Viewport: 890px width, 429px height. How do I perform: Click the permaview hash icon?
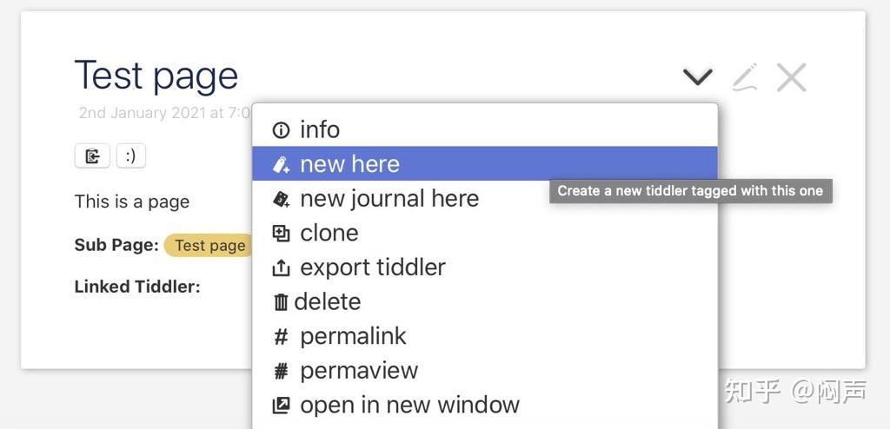coord(281,372)
